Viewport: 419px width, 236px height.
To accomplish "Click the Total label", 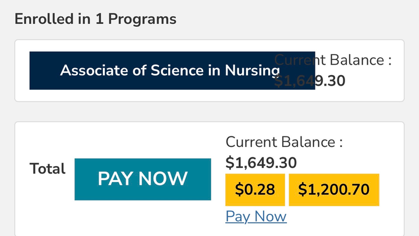I will tap(48, 169).
